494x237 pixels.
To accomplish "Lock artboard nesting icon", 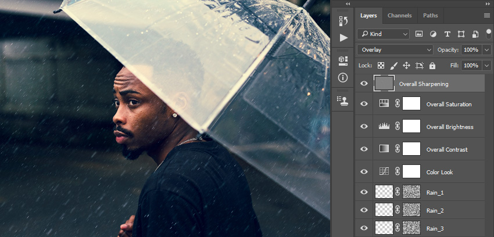I will coord(420,66).
